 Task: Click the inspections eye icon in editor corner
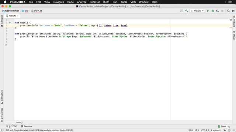(231, 20)
